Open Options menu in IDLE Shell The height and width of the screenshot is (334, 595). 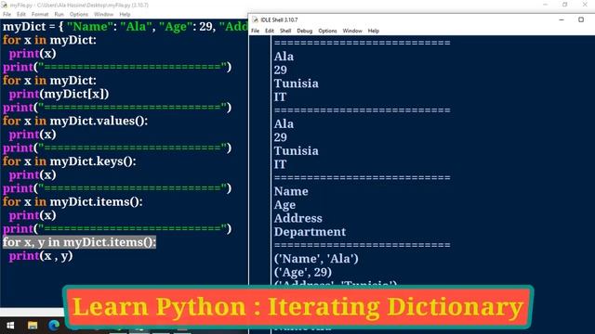click(327, 31)
